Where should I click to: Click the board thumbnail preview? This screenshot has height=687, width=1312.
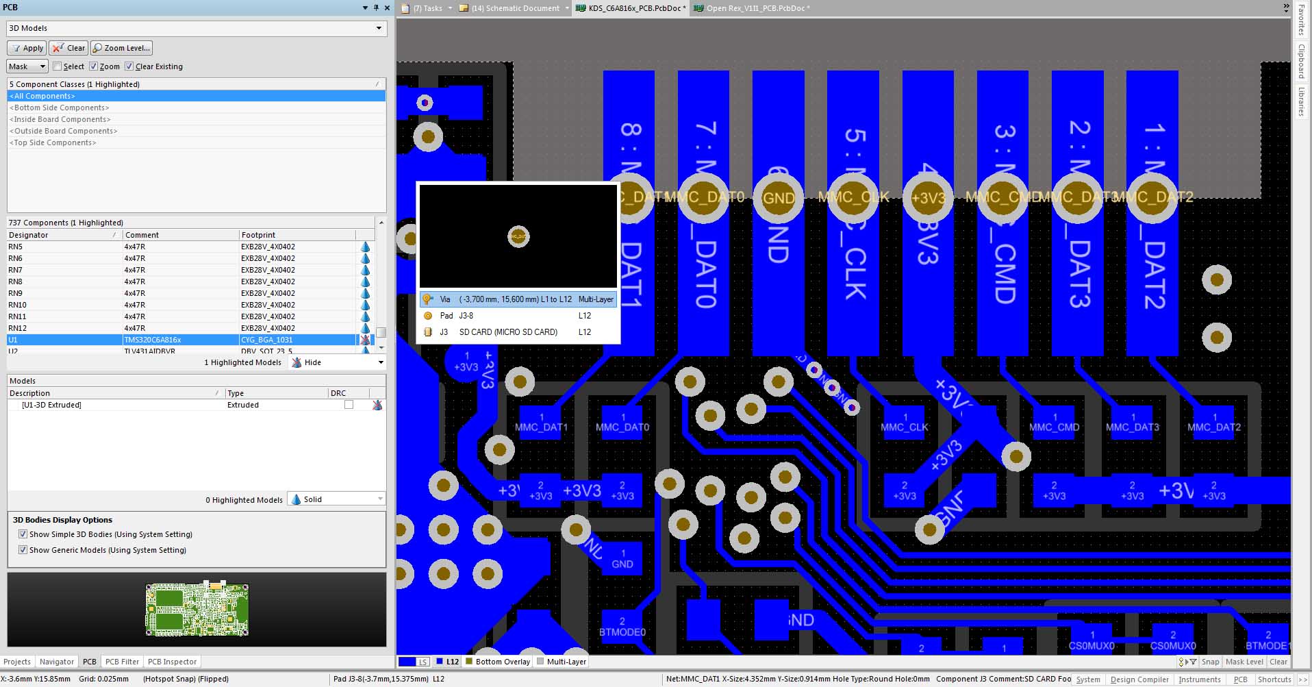tap(197, 609)
